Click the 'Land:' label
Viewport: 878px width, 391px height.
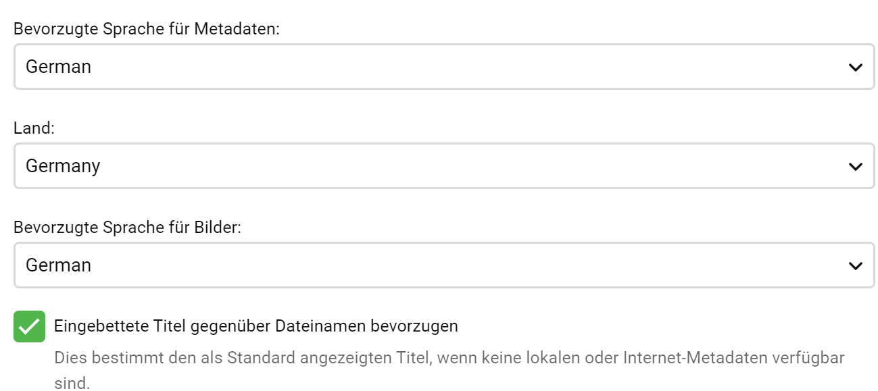(34, 128)
